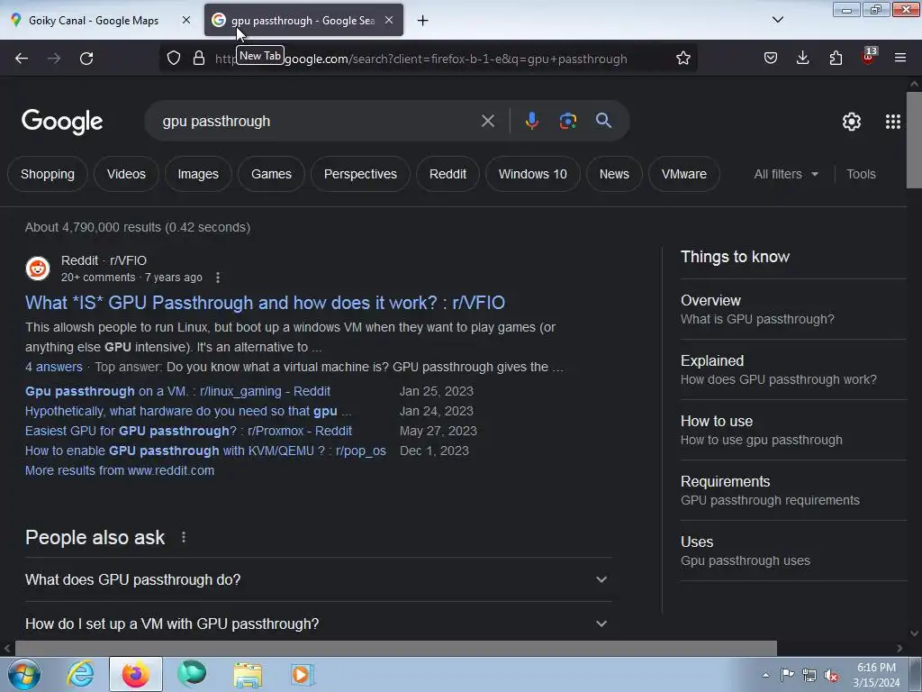The height and width of the screenshot is (692, 922).
Task: Expand Requirements in Things to know
Action: [793, 491]
